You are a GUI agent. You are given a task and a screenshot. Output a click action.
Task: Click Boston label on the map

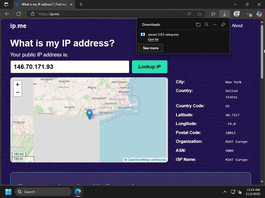(124, 92)
